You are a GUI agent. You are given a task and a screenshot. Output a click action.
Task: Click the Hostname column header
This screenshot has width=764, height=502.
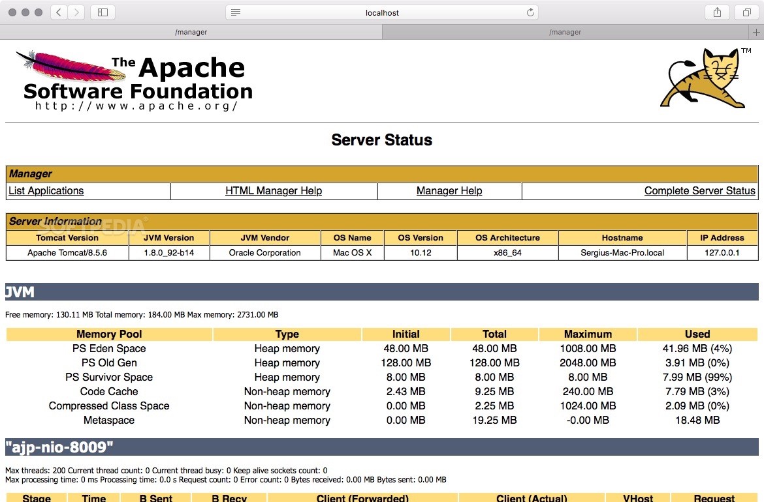tap(622, 238)
